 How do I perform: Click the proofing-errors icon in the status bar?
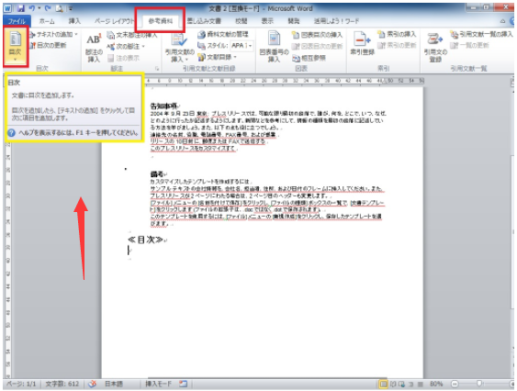tap(93, 384)
